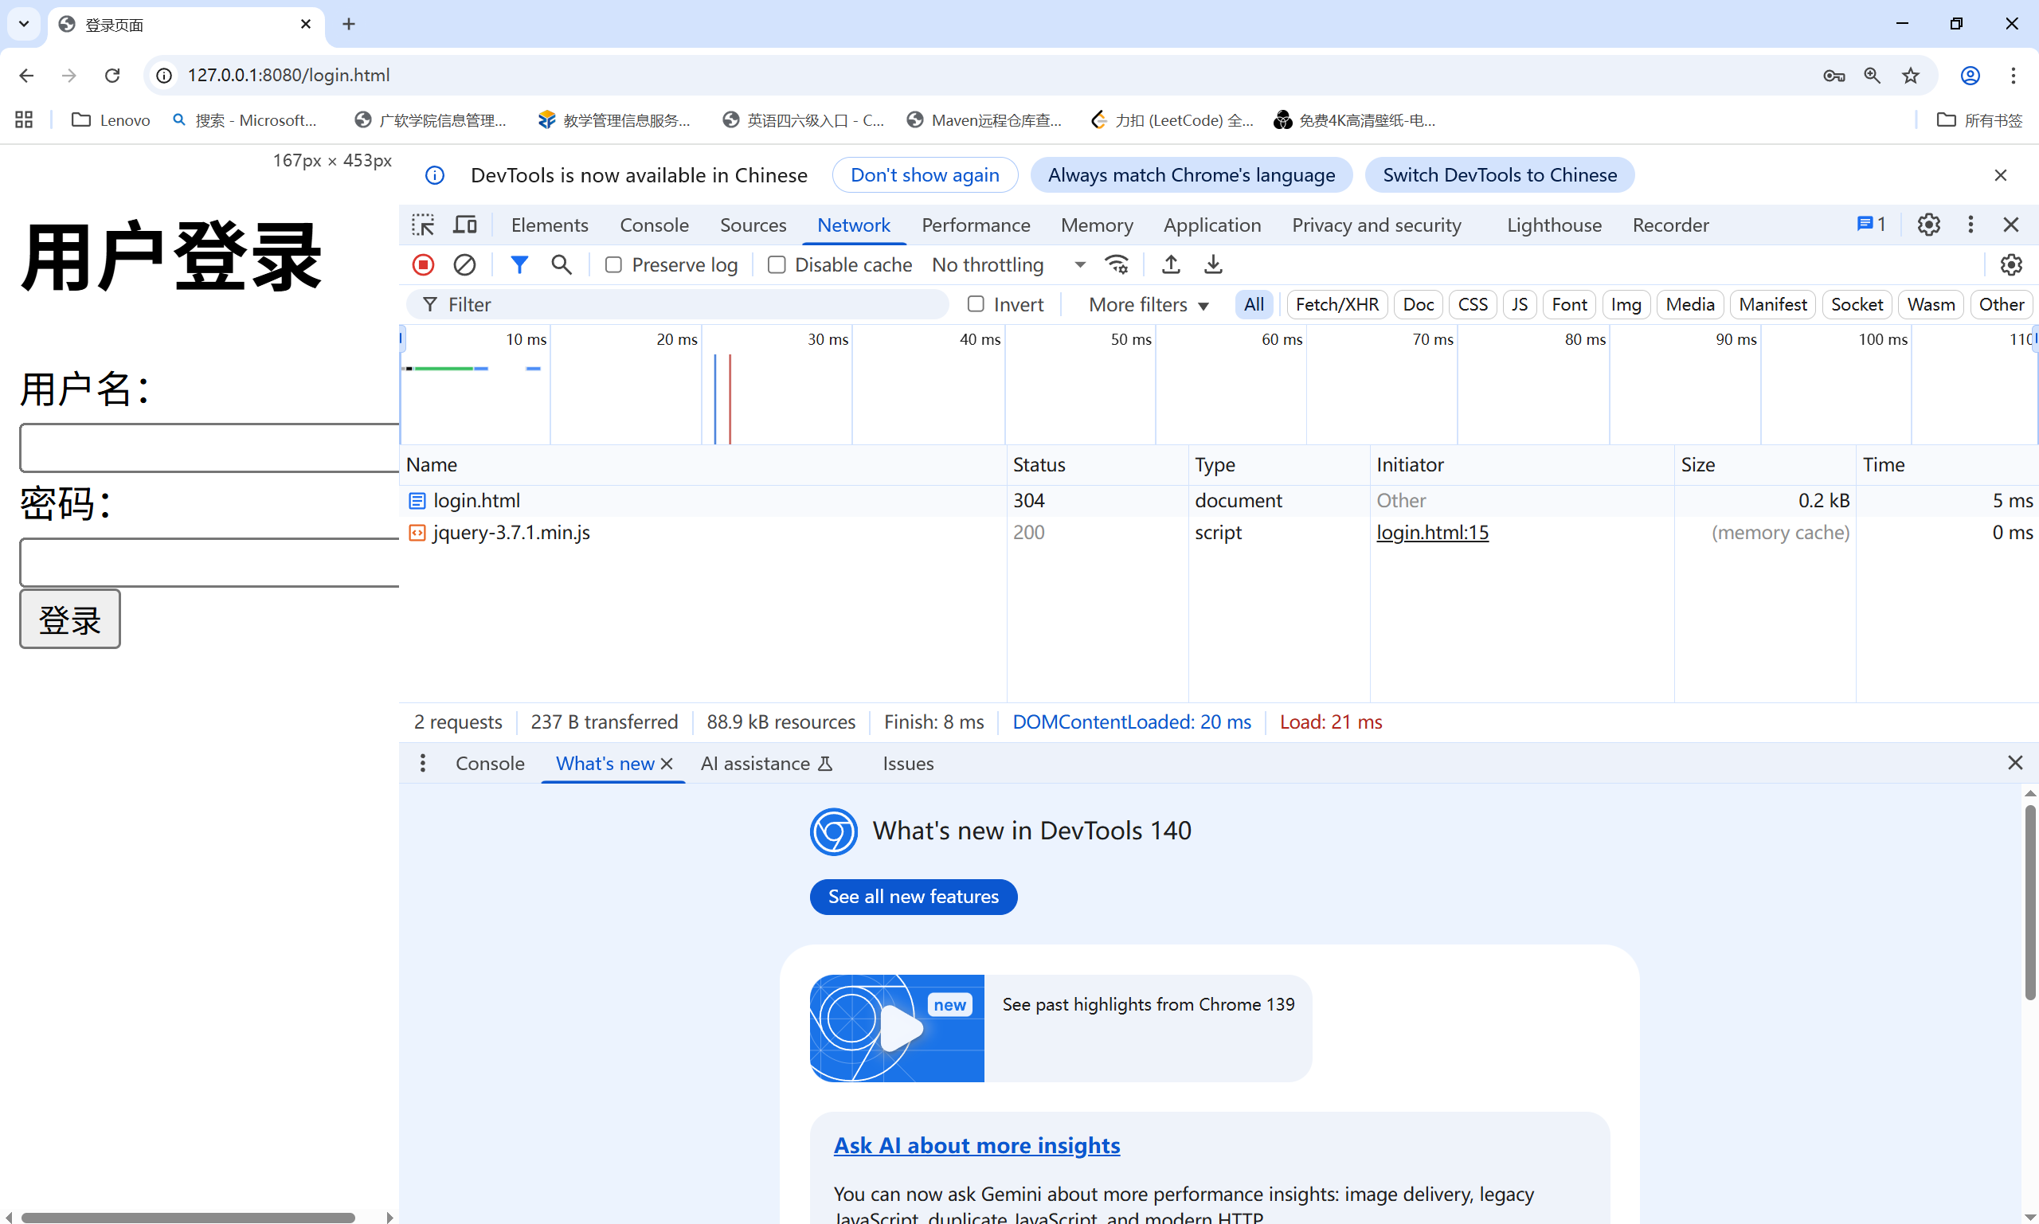
Task: Export HAR download icon
Action: tap(1212, 264)
